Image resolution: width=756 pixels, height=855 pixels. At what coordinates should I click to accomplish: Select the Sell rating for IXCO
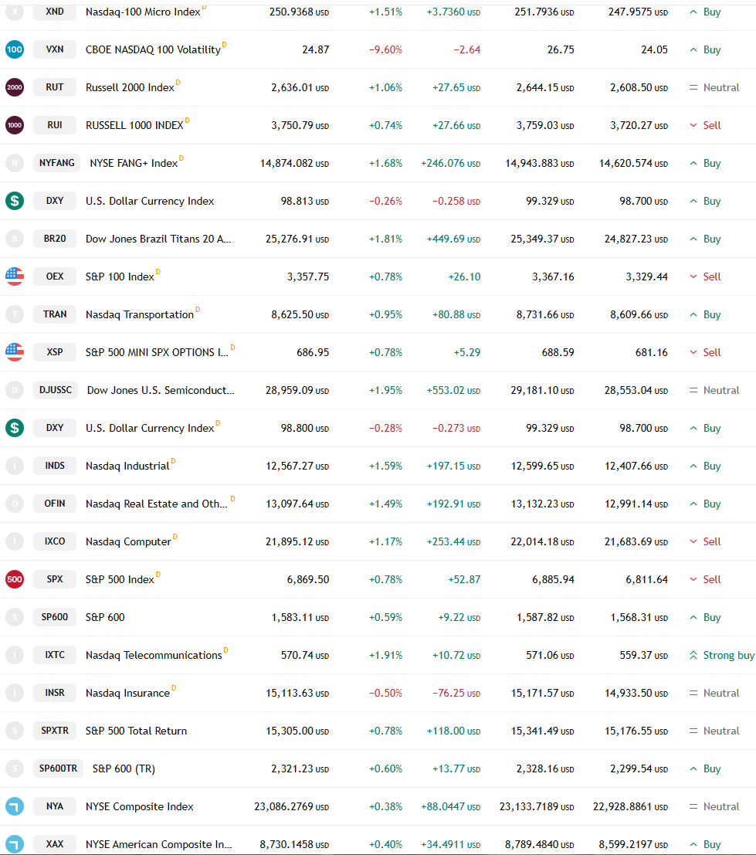[705, 541]
